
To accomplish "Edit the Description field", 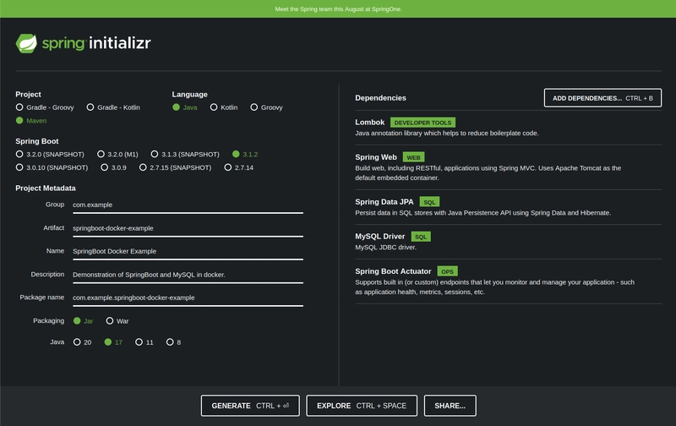I will 188,275.
